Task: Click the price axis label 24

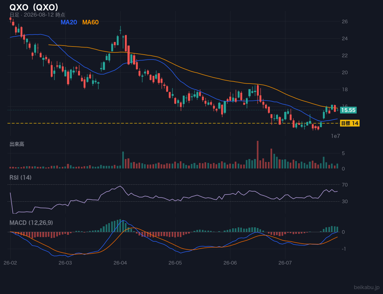Action: point(345,39)
